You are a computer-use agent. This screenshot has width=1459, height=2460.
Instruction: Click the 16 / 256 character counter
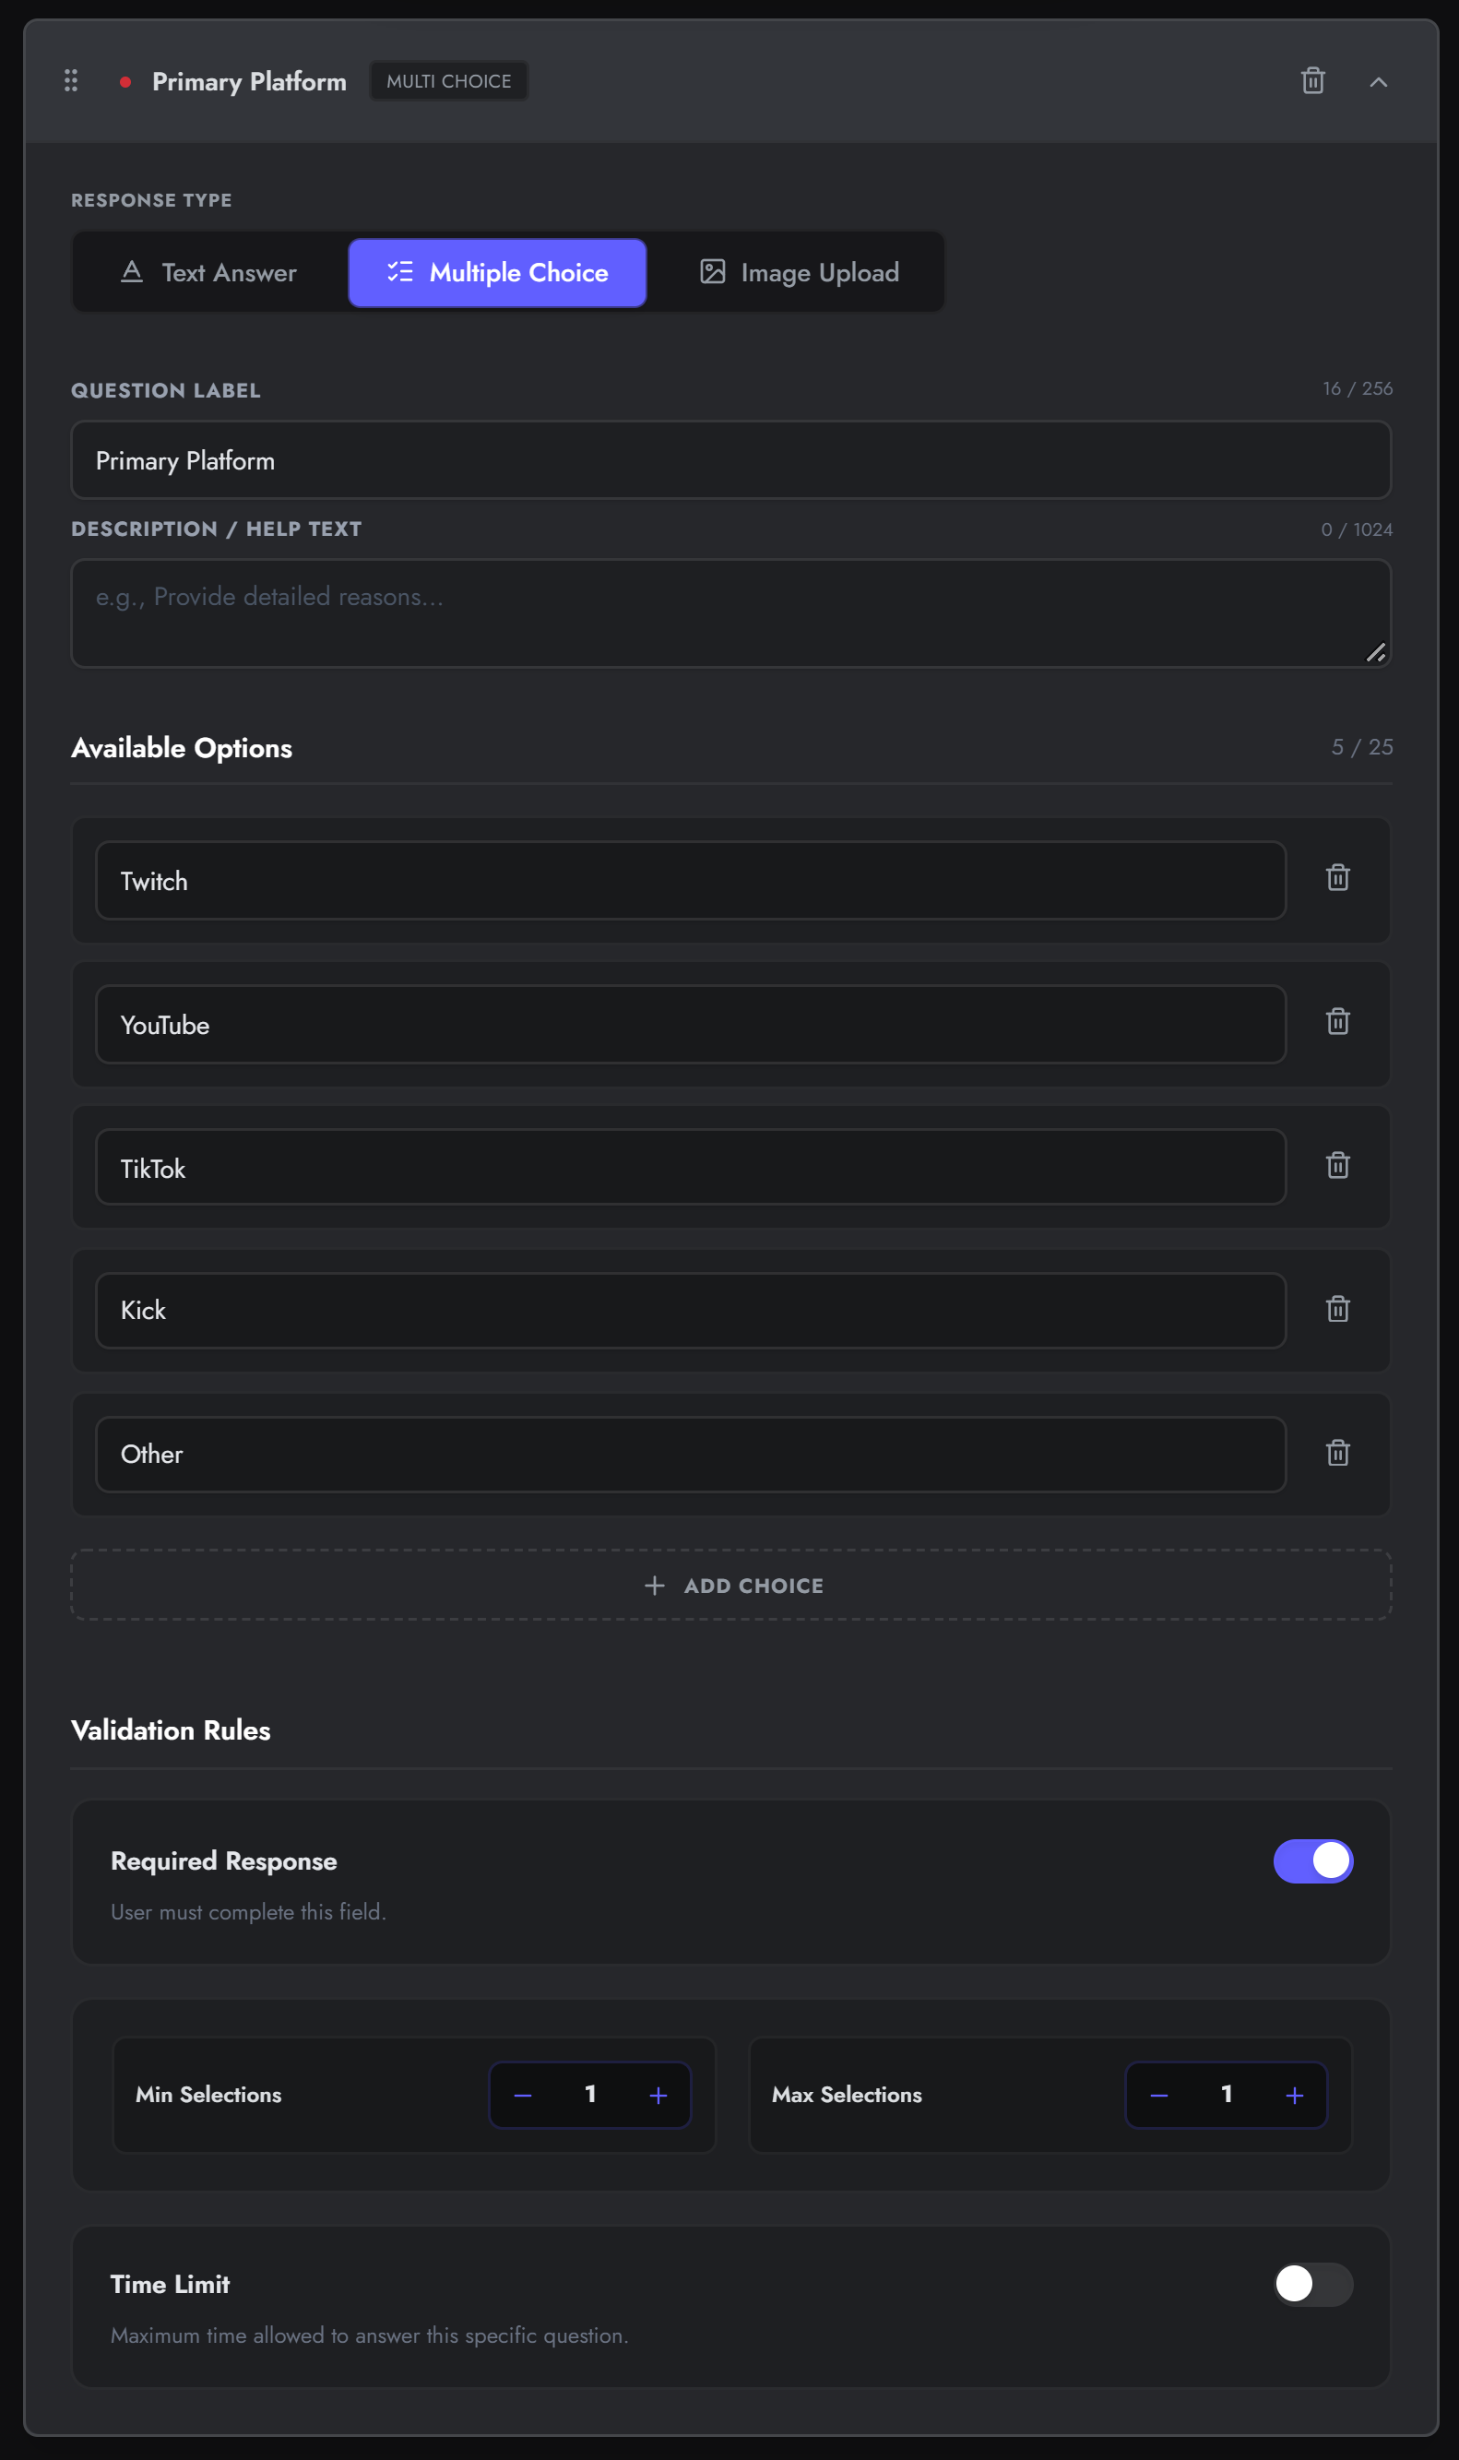(x=1357, y=388)
